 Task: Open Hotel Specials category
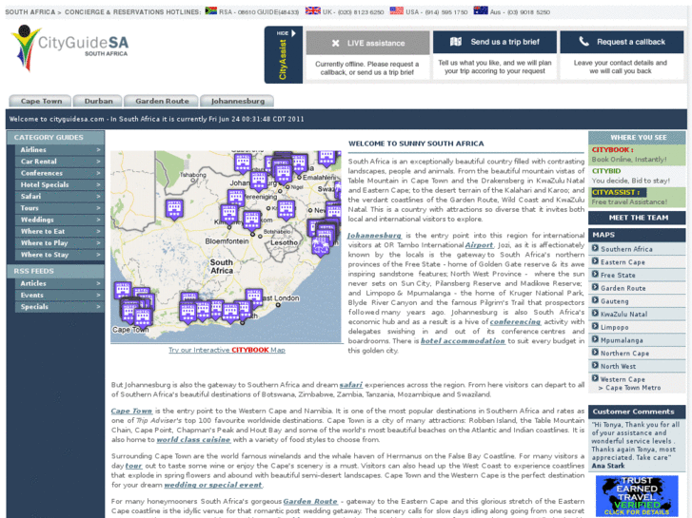point(60,184)
